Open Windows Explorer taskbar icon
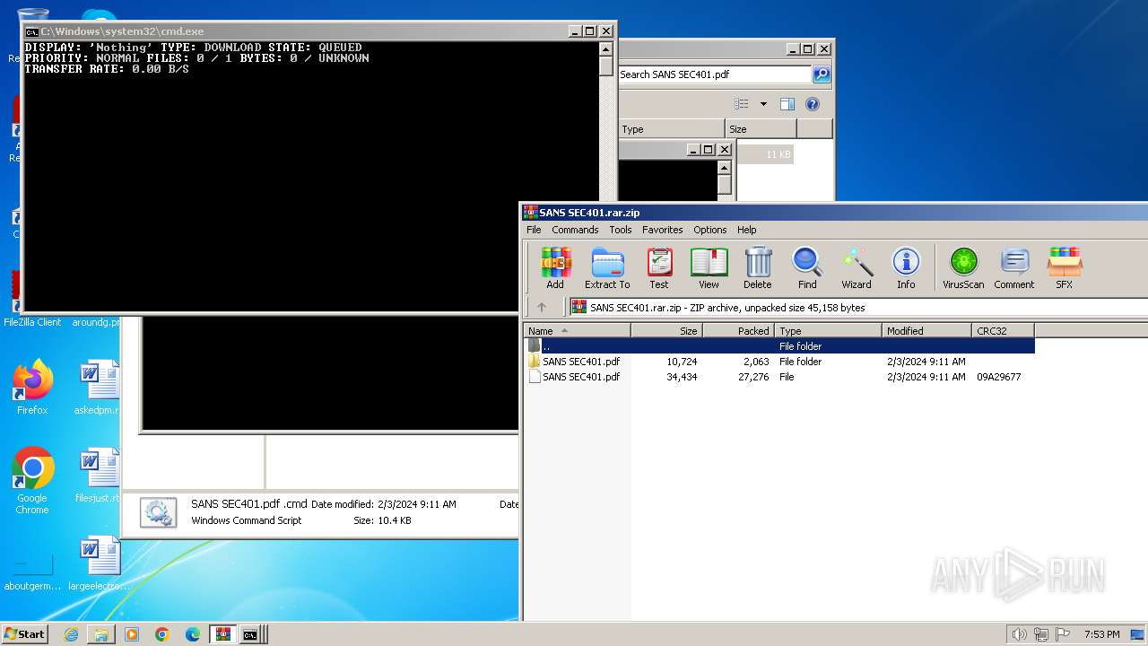1148x646 pixels. coord(101,634)
